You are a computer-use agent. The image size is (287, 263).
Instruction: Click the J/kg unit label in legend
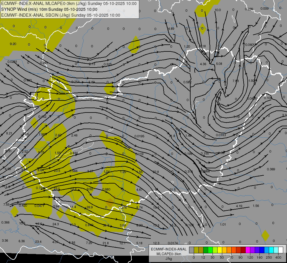169,259
